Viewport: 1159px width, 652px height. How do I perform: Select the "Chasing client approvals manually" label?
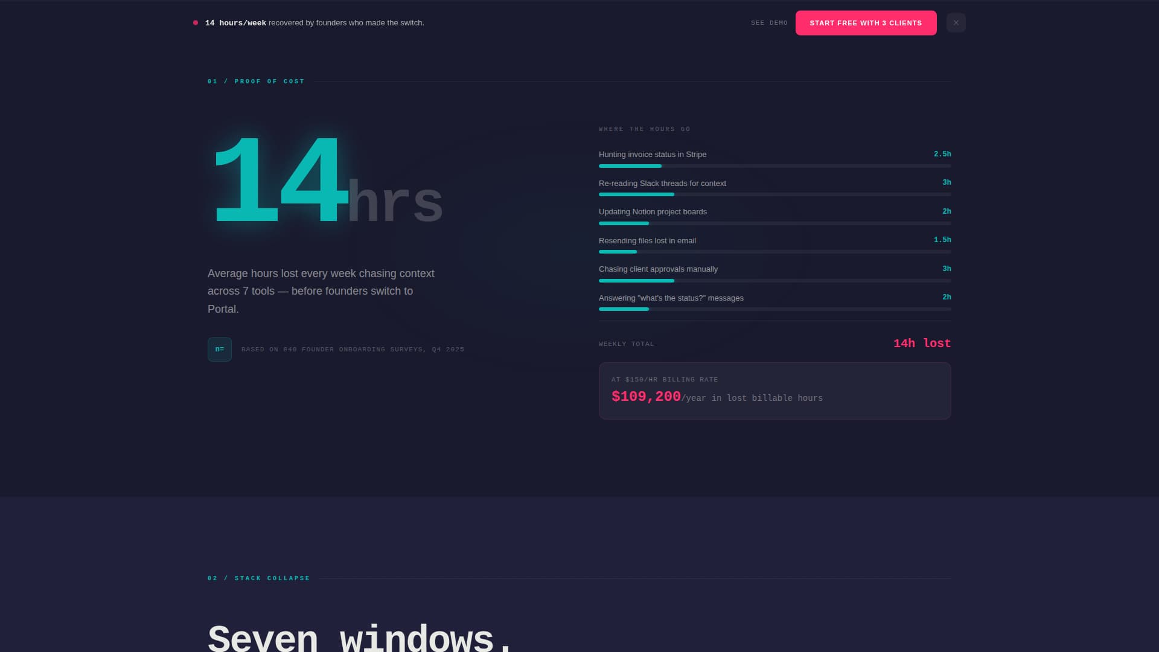coord(658,269)
